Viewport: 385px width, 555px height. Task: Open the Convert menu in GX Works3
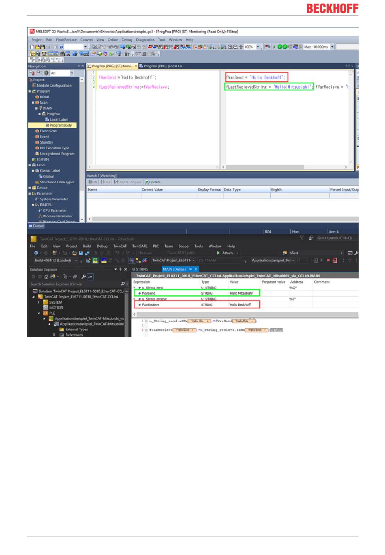point(86,40)
